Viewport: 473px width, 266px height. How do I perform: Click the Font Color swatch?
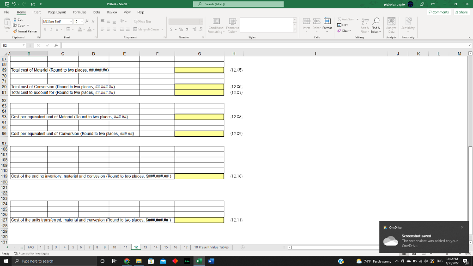(90, 29)
